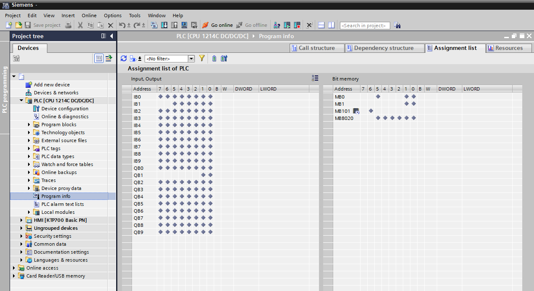The height and width of the screenshot is (291, 534).
Task: Click the refresh assignment list icon
Action: coord(124,59)
